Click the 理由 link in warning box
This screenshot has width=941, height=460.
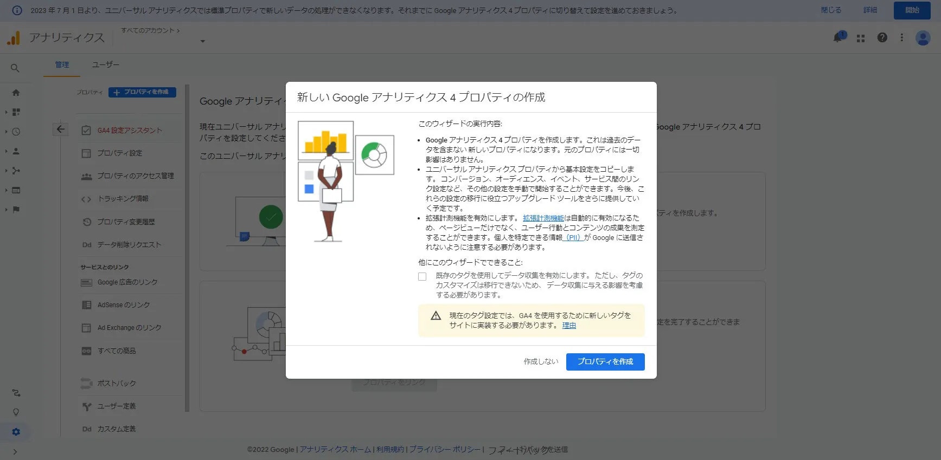(569, 326)
